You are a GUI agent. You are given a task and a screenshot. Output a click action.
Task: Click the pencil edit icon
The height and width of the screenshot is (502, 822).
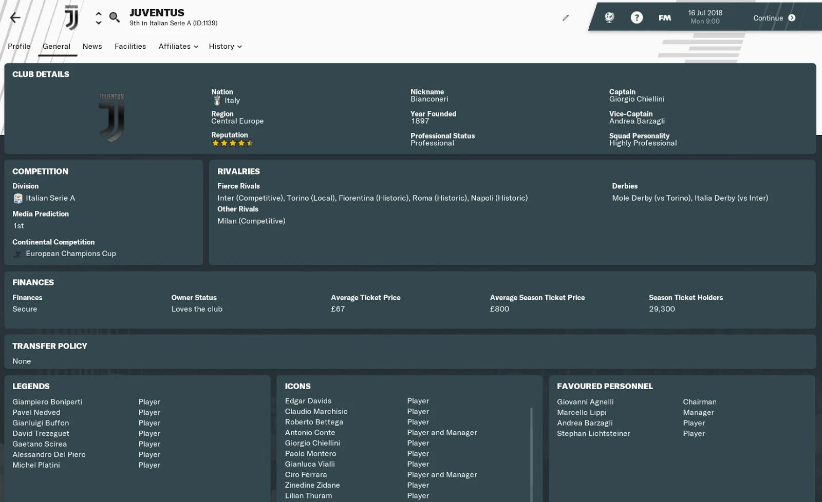click(x=566, y=18)
